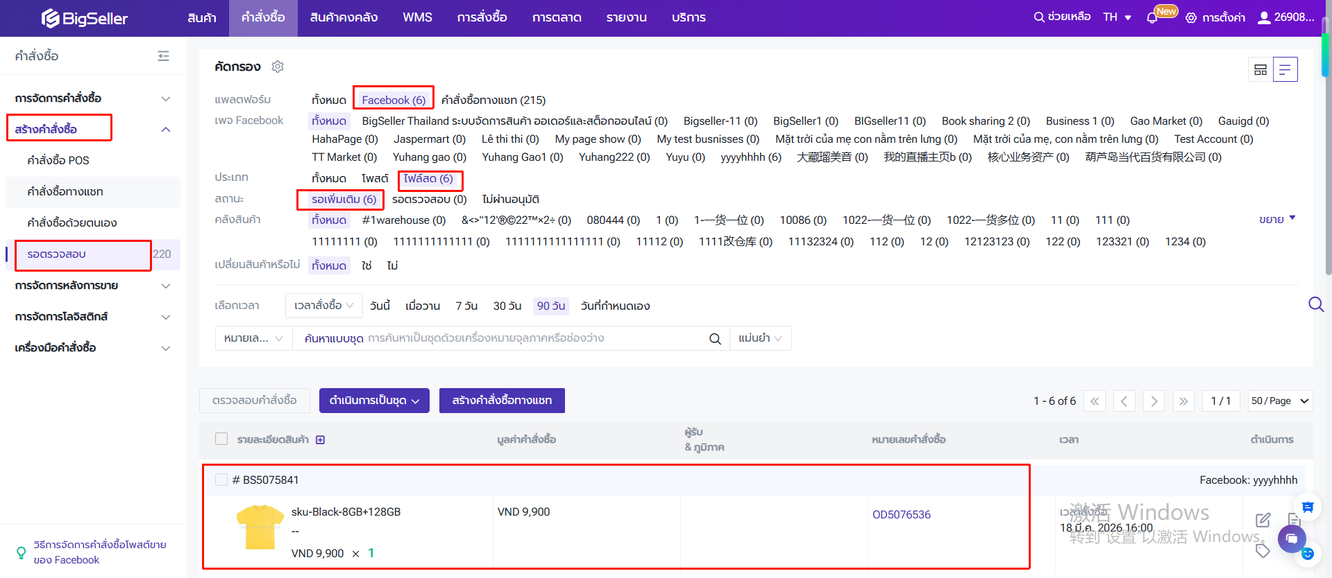Screen dimensions: 1332x578
Task: Open the สินค้าคงคลัง top menu
Action: [344, 18]
